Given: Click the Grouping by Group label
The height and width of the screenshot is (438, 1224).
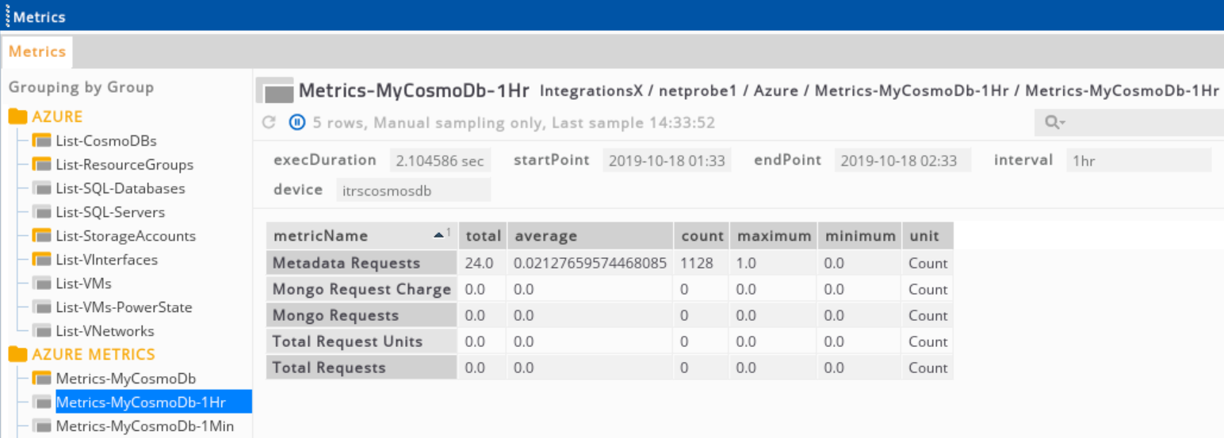Looking at the screenshot, I should coord(81,87).
